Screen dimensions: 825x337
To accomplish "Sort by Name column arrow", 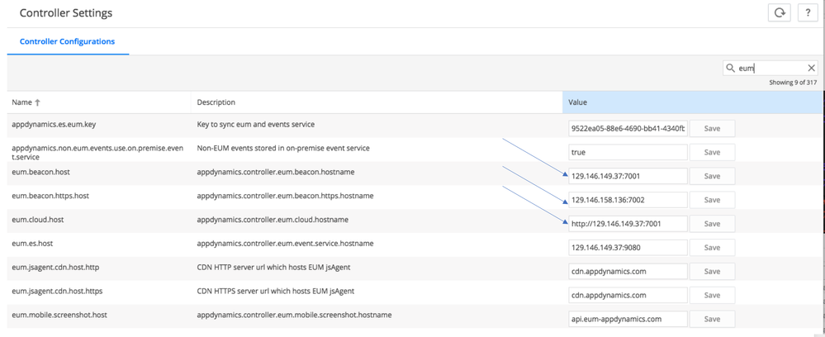I will pos(38,102).
